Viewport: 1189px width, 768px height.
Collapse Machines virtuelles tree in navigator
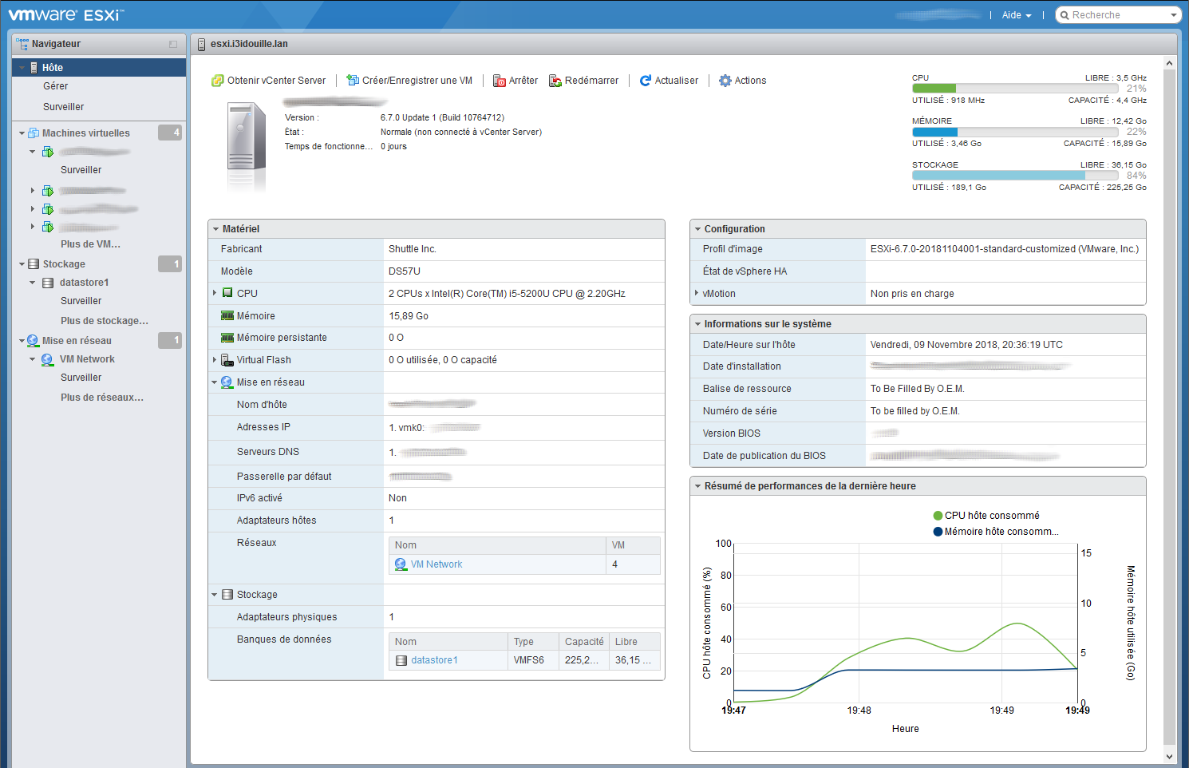pyautogui.click(x=22, y=133)
